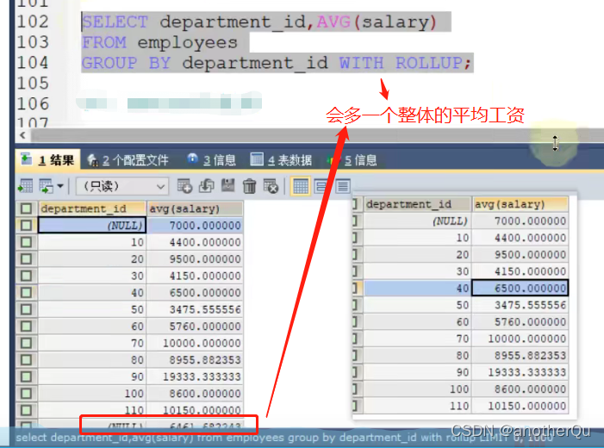Click the department_id column header in left grid

(x=92, y=208)
